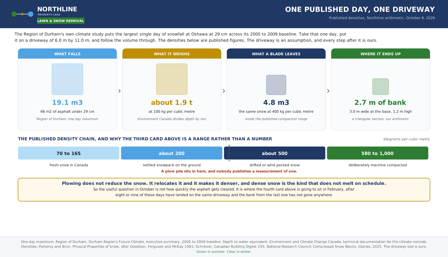Click the red dashed plow pile marker
Screen dimensions: 448x257
[x=229, y=153]
